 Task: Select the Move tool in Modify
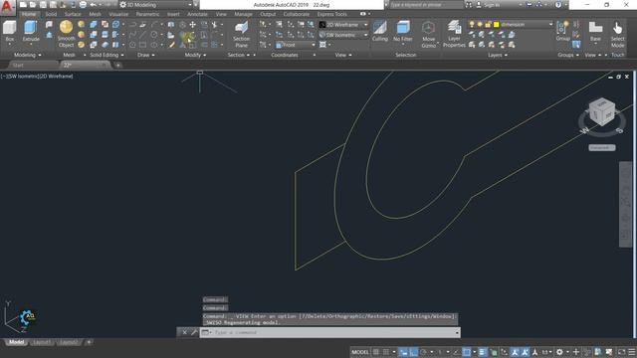[192, 25]
